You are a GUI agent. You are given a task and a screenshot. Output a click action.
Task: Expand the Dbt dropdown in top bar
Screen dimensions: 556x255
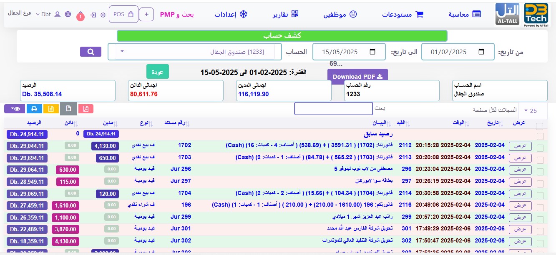(x=43, y=14)
